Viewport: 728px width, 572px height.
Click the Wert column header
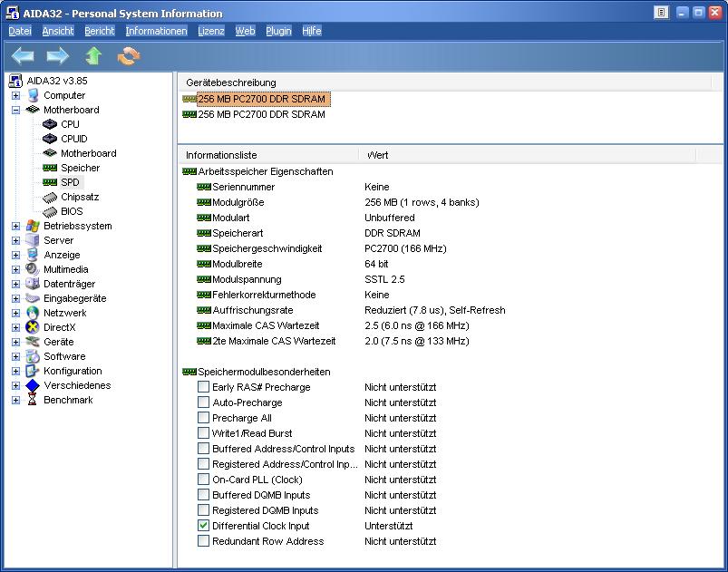pos(528,155)
